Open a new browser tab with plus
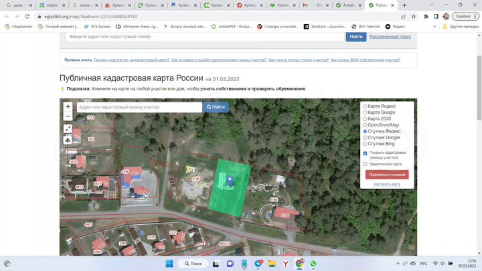The height and width of the screenshot is (271, 482). 404,5
